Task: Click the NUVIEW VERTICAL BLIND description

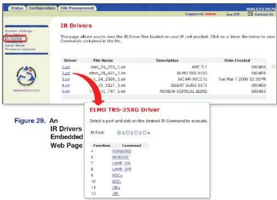Action: coord(183,91)
